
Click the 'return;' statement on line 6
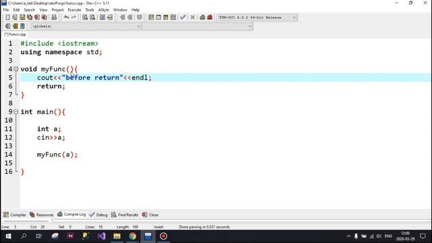click(x=51, y=86)
